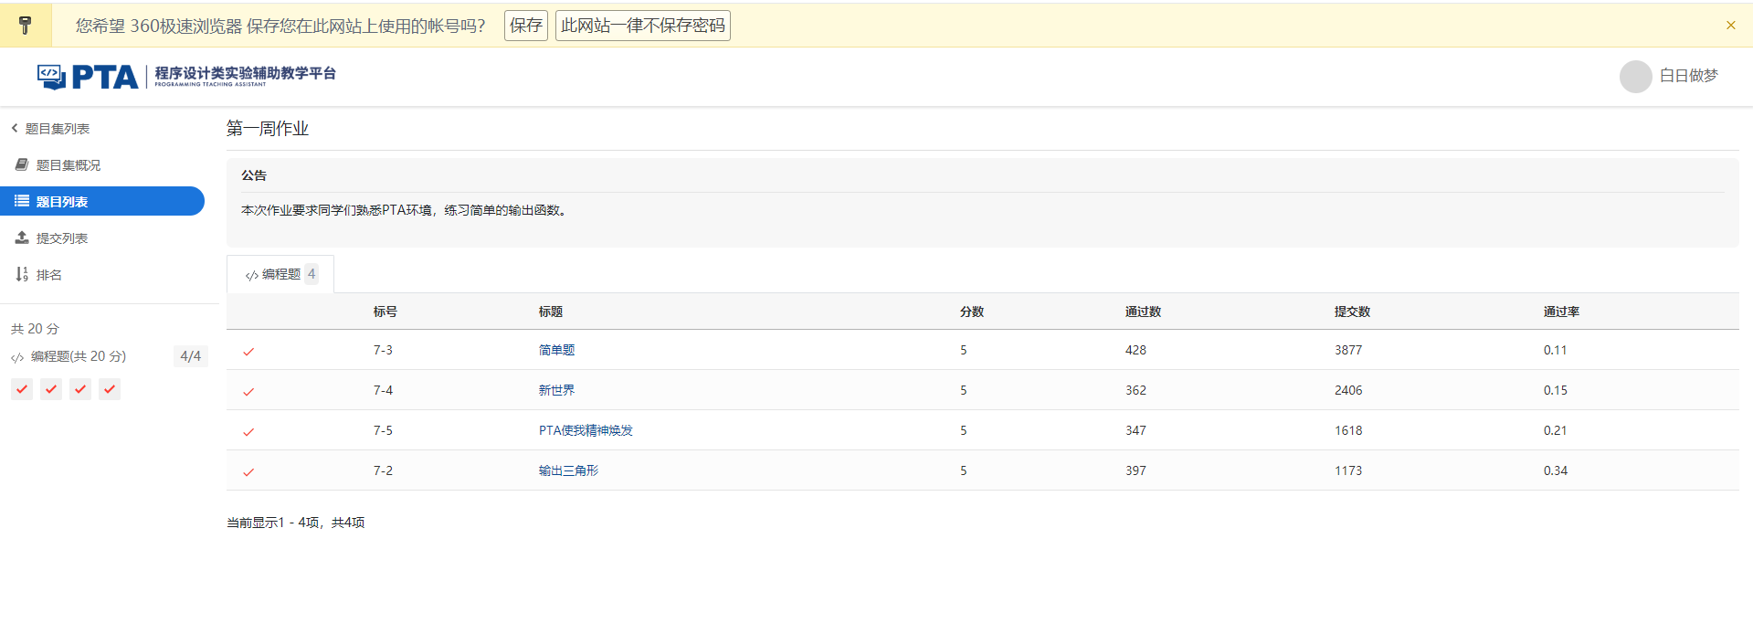The image size is (1753, 634).
Task: Open the user avatar for 白日做梦
Action: click(1635, 76)
